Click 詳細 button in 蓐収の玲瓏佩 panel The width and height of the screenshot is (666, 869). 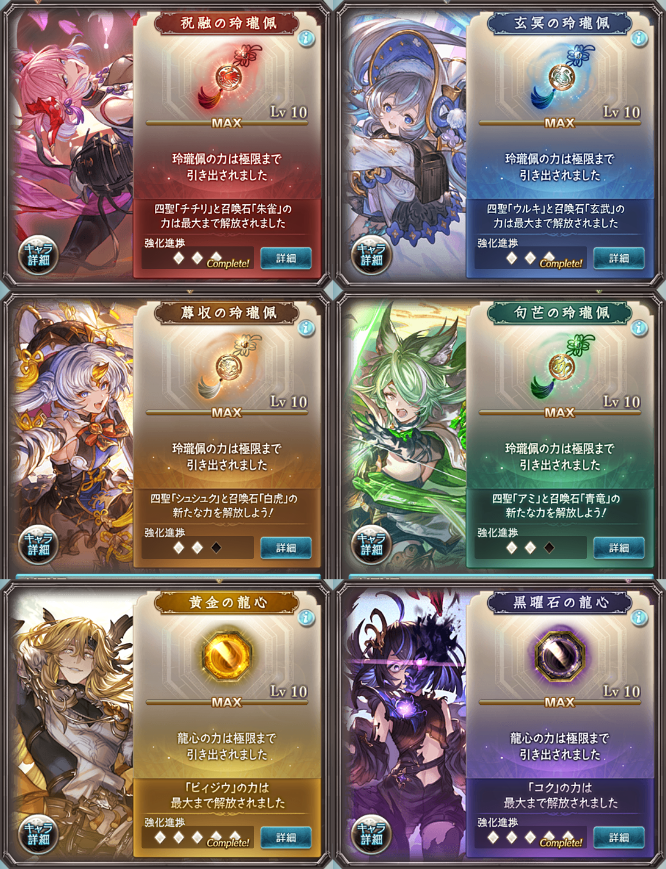click(x=286, y=548)
